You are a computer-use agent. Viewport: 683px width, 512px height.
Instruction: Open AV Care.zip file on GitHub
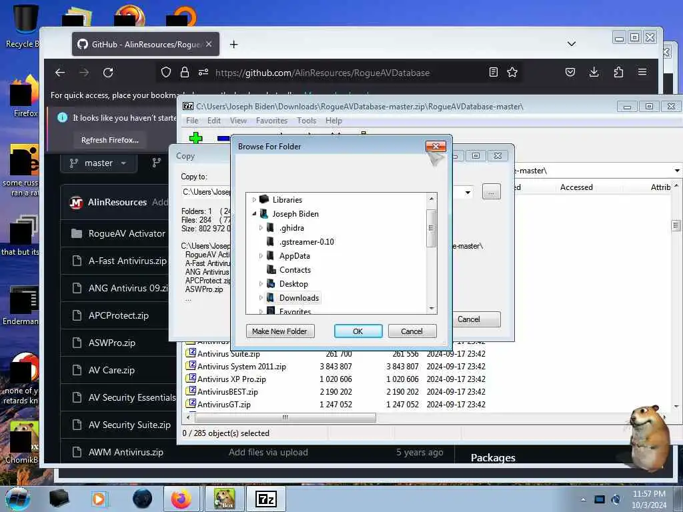[x=111, y=371]
